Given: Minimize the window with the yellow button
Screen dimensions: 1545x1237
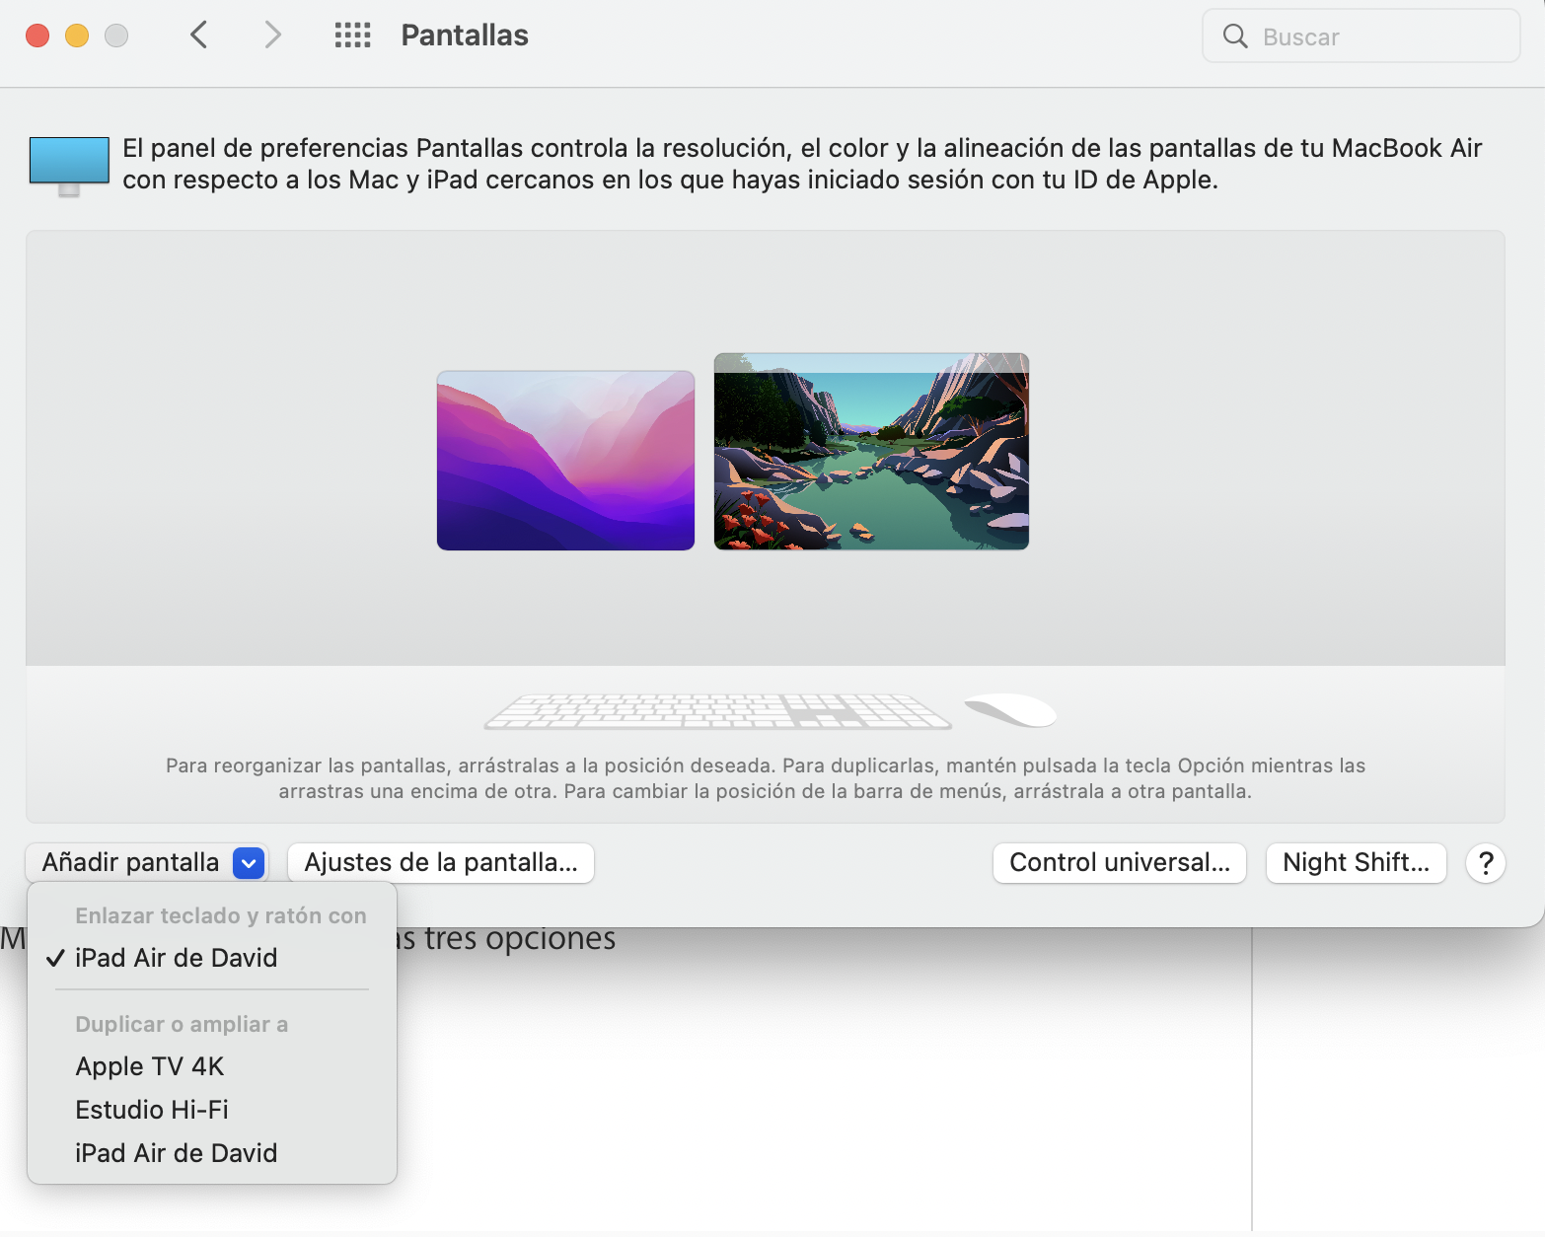Looking at the screenshot, I should [77, 36].
